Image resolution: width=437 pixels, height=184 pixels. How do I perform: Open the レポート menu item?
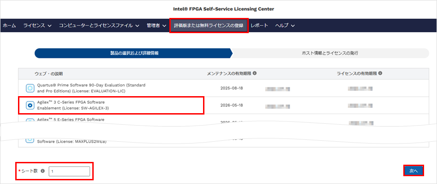point(259,26)
